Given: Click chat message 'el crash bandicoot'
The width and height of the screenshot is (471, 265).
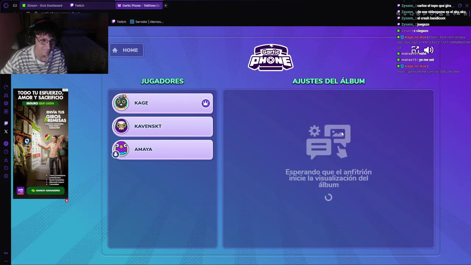Looking at the screenshot, I should pyautogui.click(x=431, y=18).
